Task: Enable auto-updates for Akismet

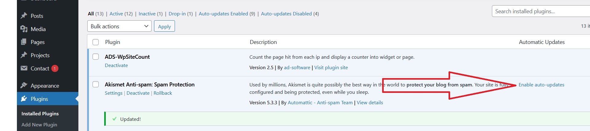Action: point(541,85)
